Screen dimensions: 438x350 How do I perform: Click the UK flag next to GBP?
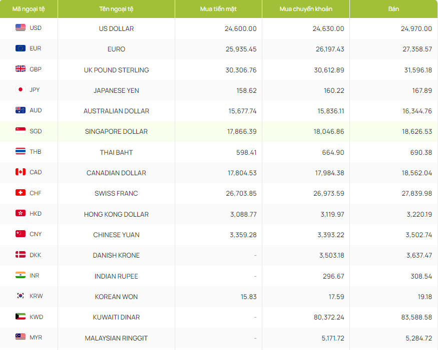tap(21, 69)
